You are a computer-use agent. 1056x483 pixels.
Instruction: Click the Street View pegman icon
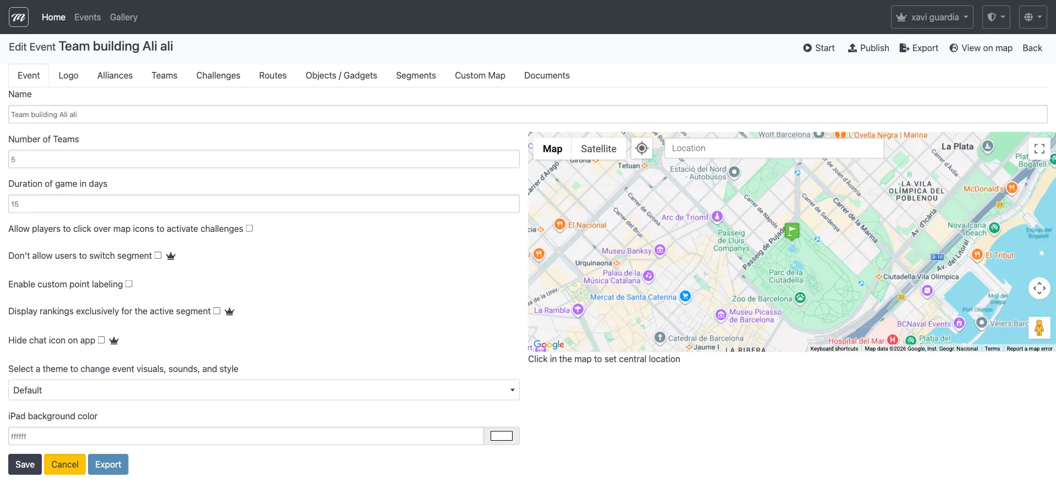point(1039,328)
